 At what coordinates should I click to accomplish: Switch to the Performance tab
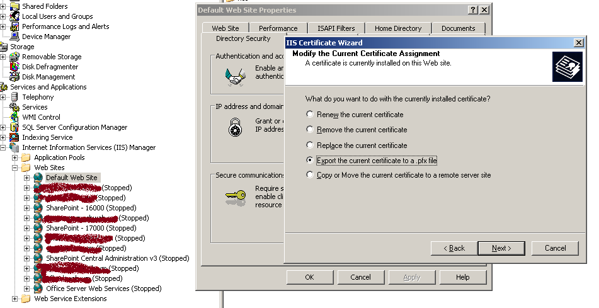[x=278, y=28]
